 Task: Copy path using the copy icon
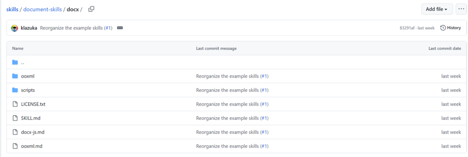[91, 9]
